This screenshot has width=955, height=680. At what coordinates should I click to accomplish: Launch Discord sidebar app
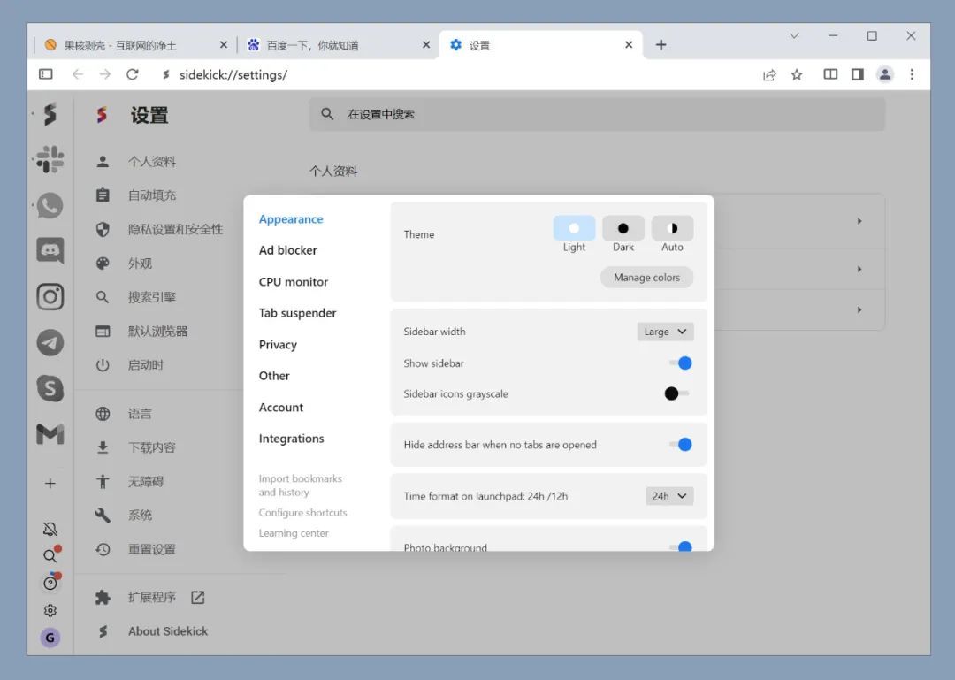tap(50, 250)
